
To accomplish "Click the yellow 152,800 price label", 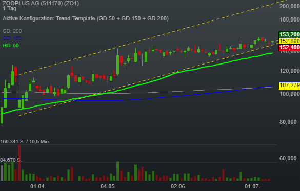I will click(x=289, y=41).
